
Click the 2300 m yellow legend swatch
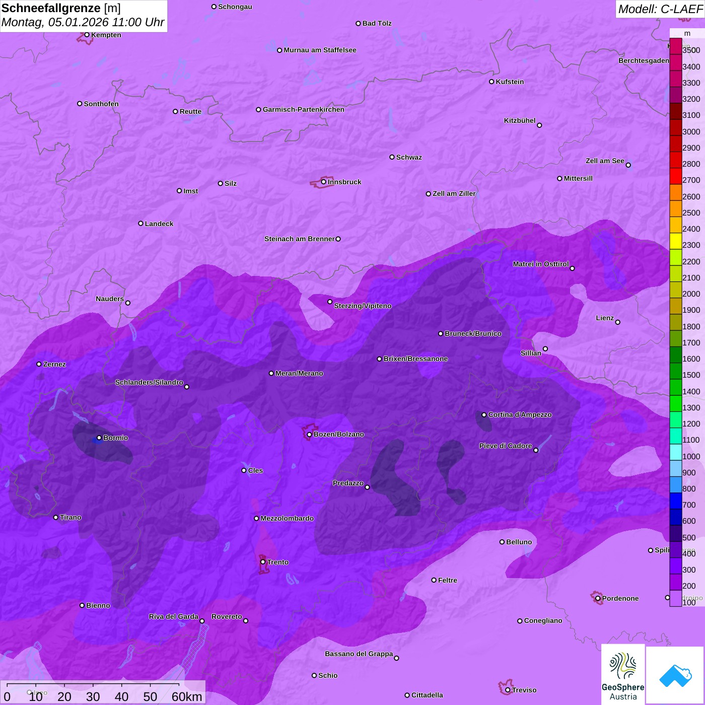pos(675,241)
